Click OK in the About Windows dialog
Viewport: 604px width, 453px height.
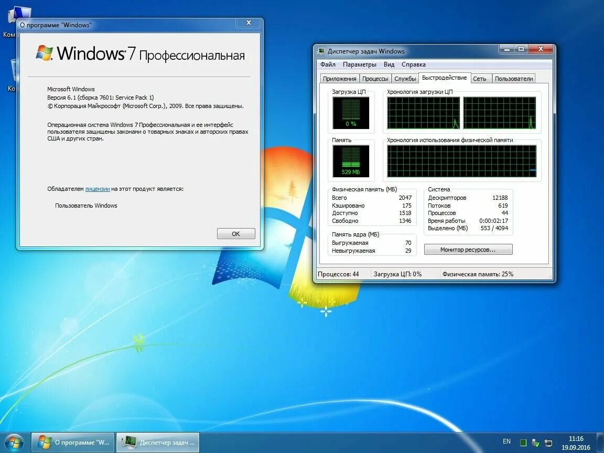point(236,234)
